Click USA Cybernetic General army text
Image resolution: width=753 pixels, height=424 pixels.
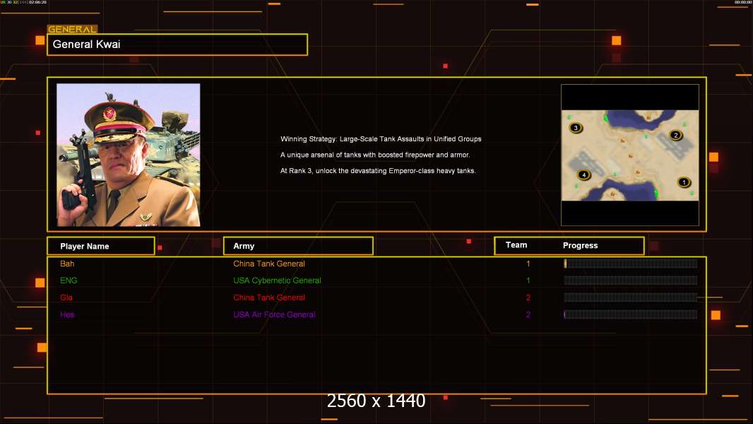coord(277,281)
